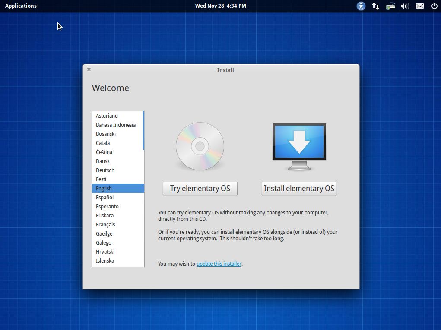Viewport: 441px width, 330px height.
Task: Open the network connection indicator
Action: (x=376, y=6)
